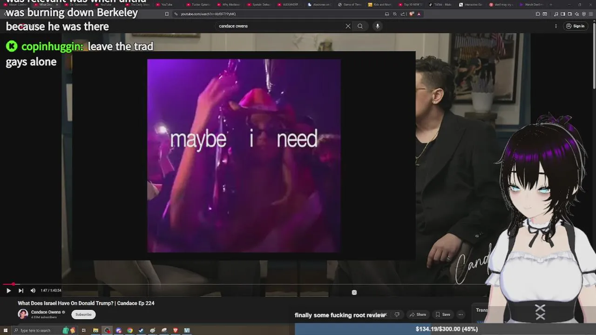
Task: Click the Share button below video
Action: [x=418, y=315]
